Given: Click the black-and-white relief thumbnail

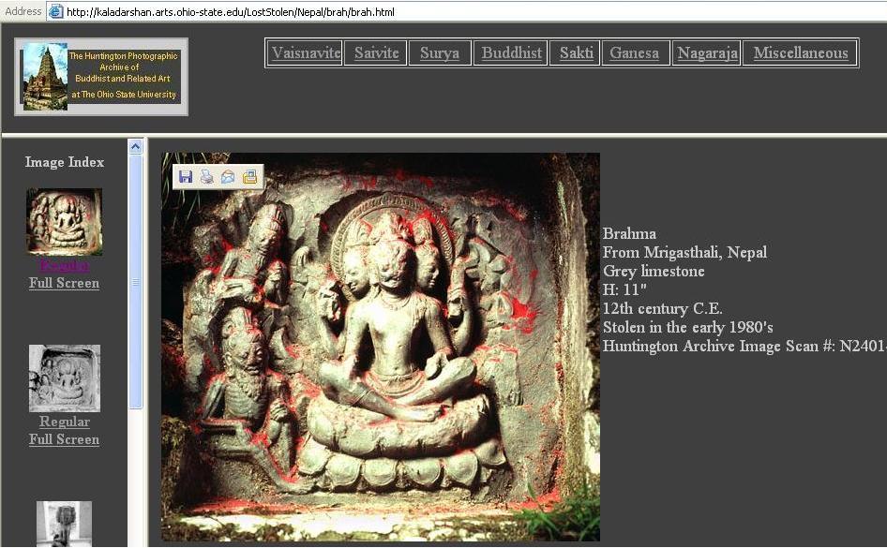Looking at the screenshot, I should tap(64, 378).
